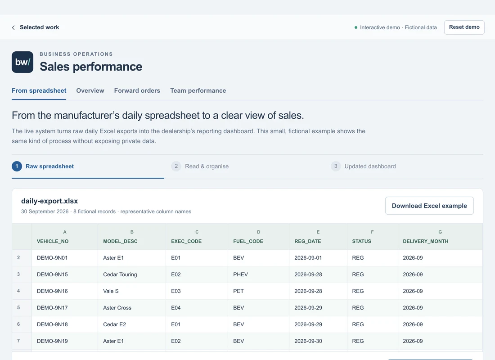Download the Excel example file

[429, 206]
